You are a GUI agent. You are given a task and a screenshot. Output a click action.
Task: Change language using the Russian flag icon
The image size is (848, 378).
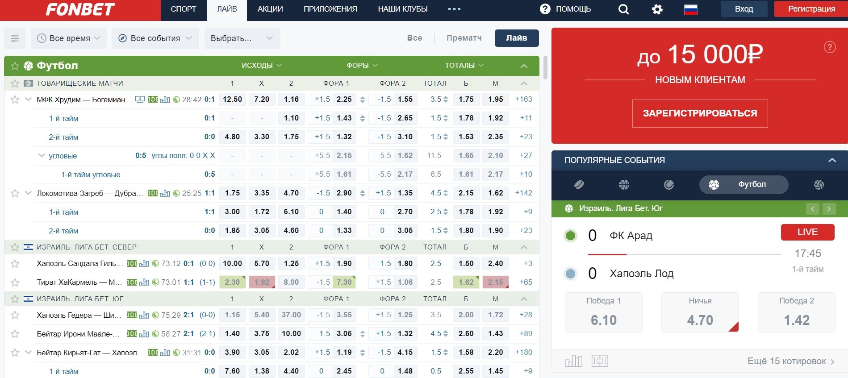(691, 9)
